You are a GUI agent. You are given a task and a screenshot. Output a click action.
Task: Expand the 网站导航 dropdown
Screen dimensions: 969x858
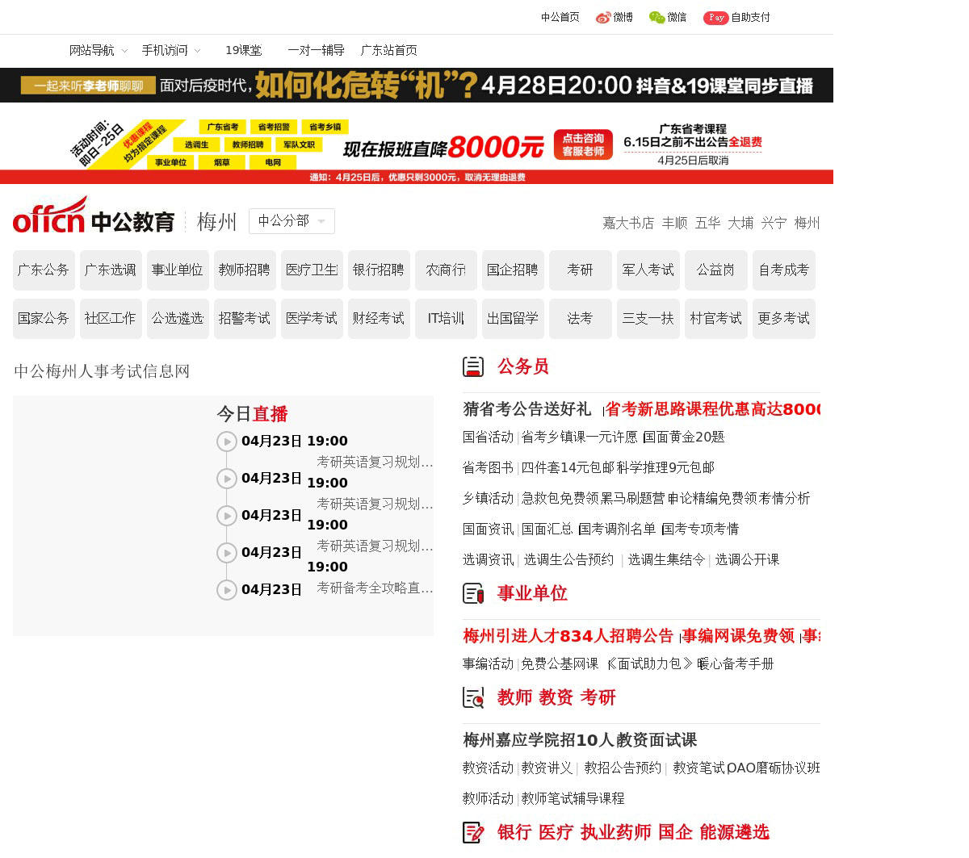point(98,51)
